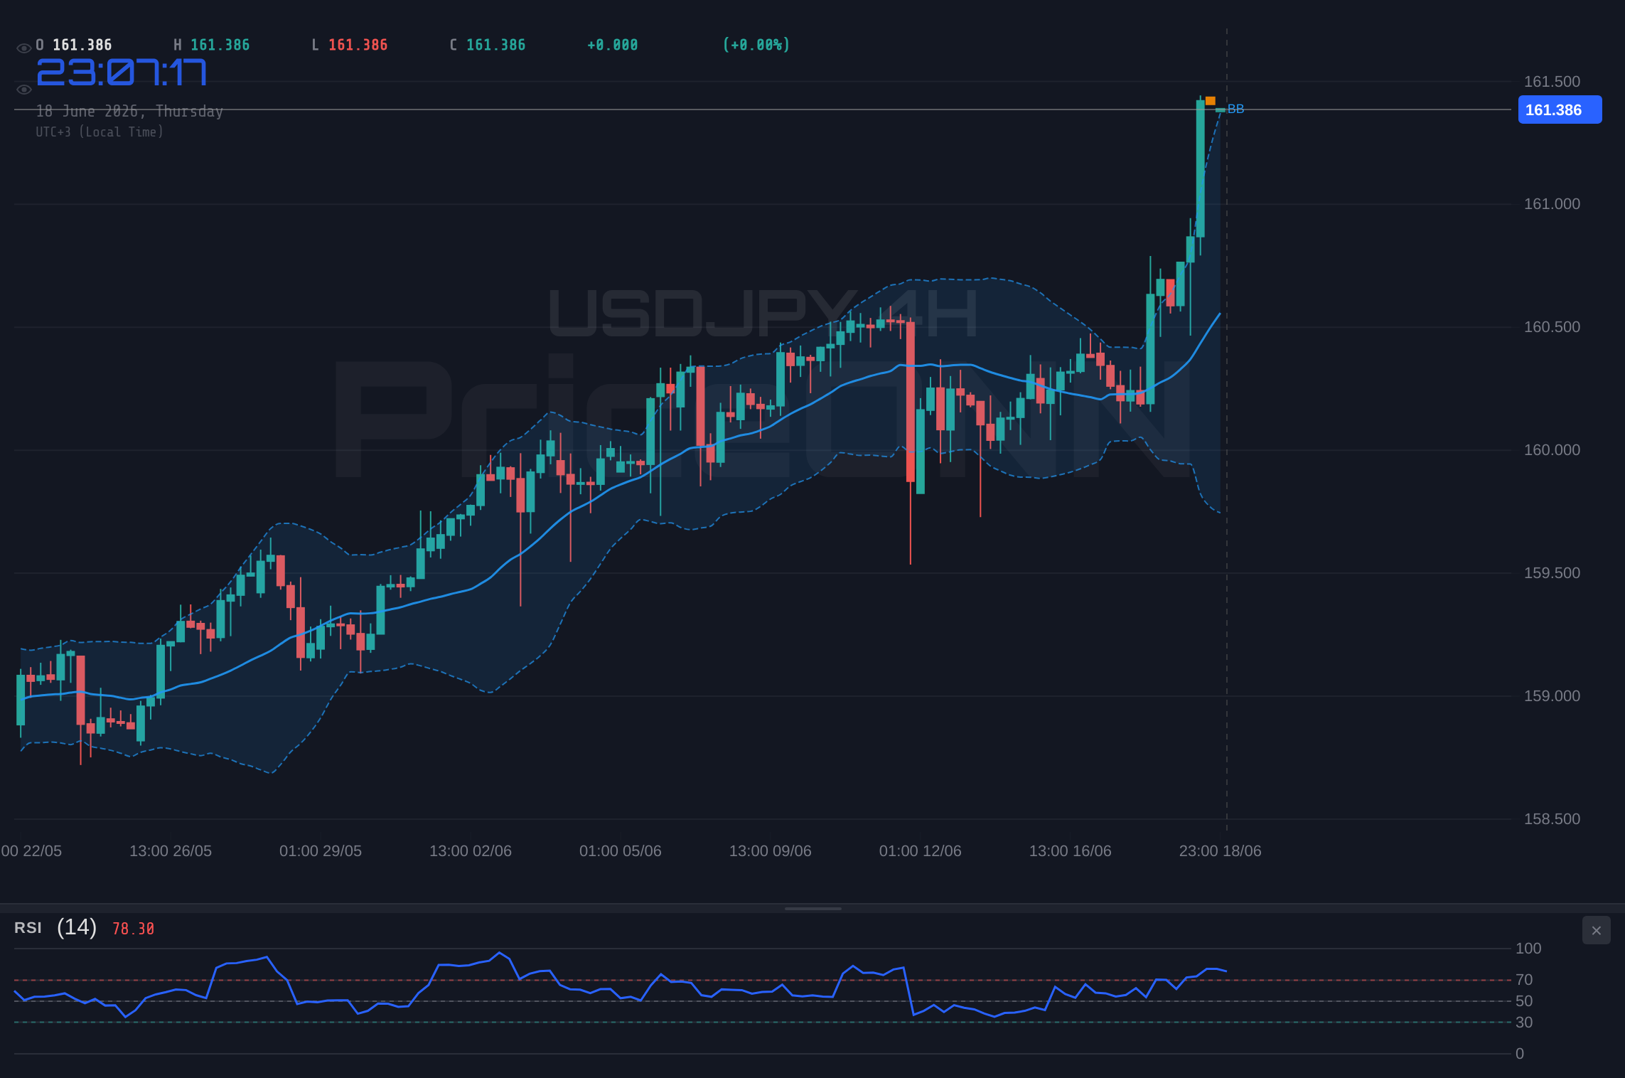Toggle the eye icon beside the clock

23,90
